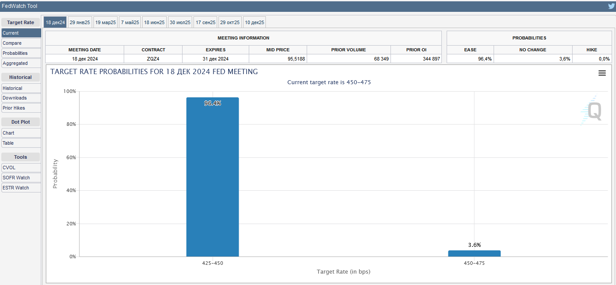Open the Downloads sidebar item
Viewport: 616px width, 285px height.
pyautogui.click(x=21, y=98)
